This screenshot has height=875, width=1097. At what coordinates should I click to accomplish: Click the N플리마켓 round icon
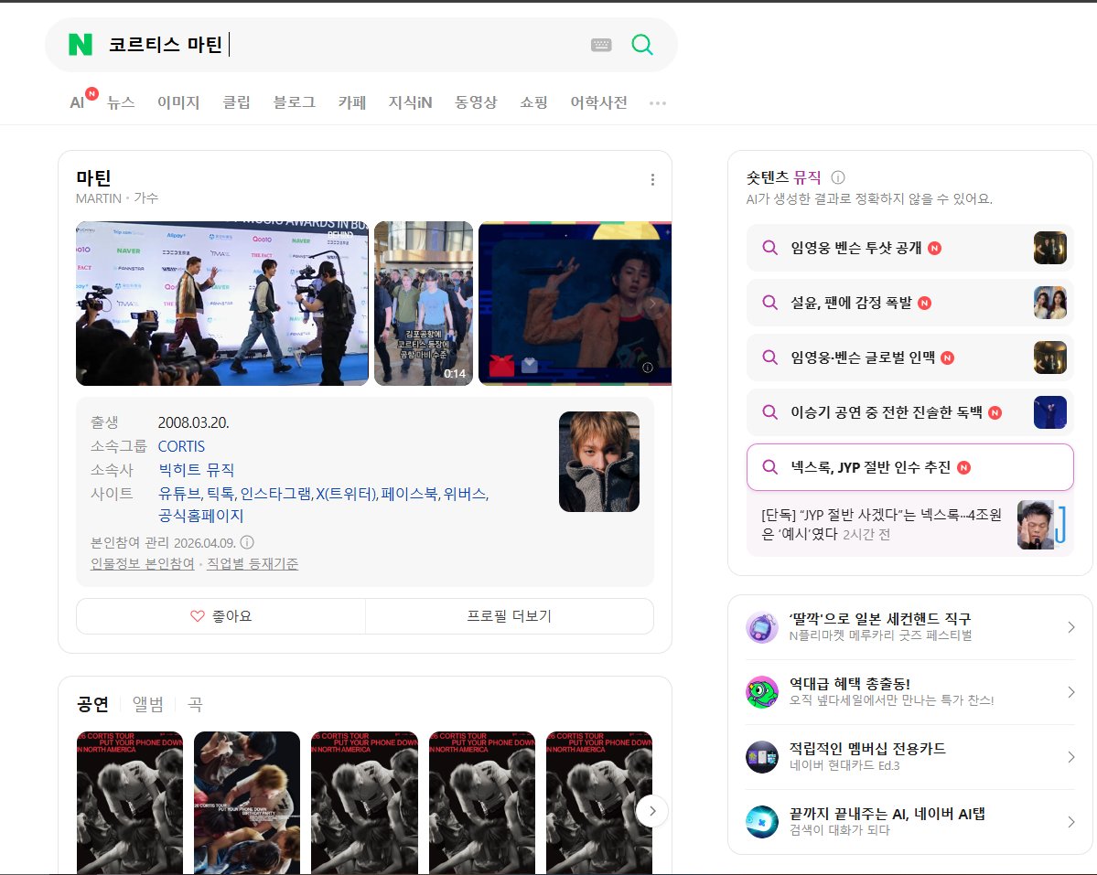click(x=762, y=627)
